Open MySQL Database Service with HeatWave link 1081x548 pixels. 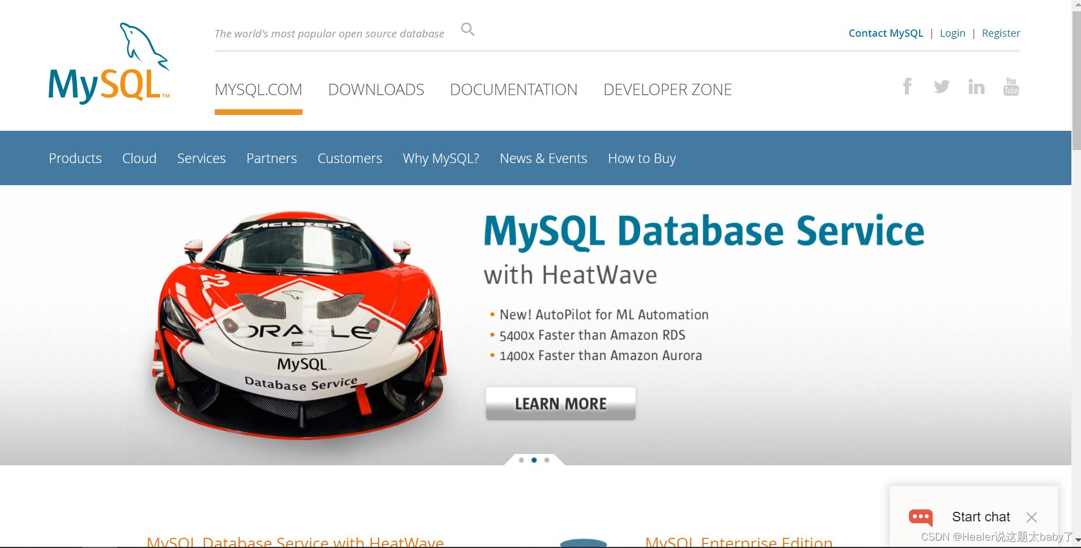coord(295,541)
